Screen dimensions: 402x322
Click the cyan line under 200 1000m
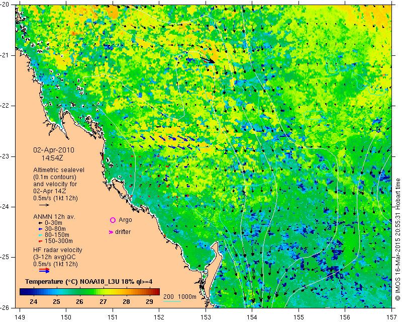[172, 301]
